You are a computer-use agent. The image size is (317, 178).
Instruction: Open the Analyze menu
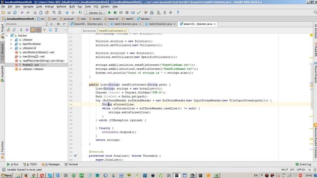pos(49,6)
